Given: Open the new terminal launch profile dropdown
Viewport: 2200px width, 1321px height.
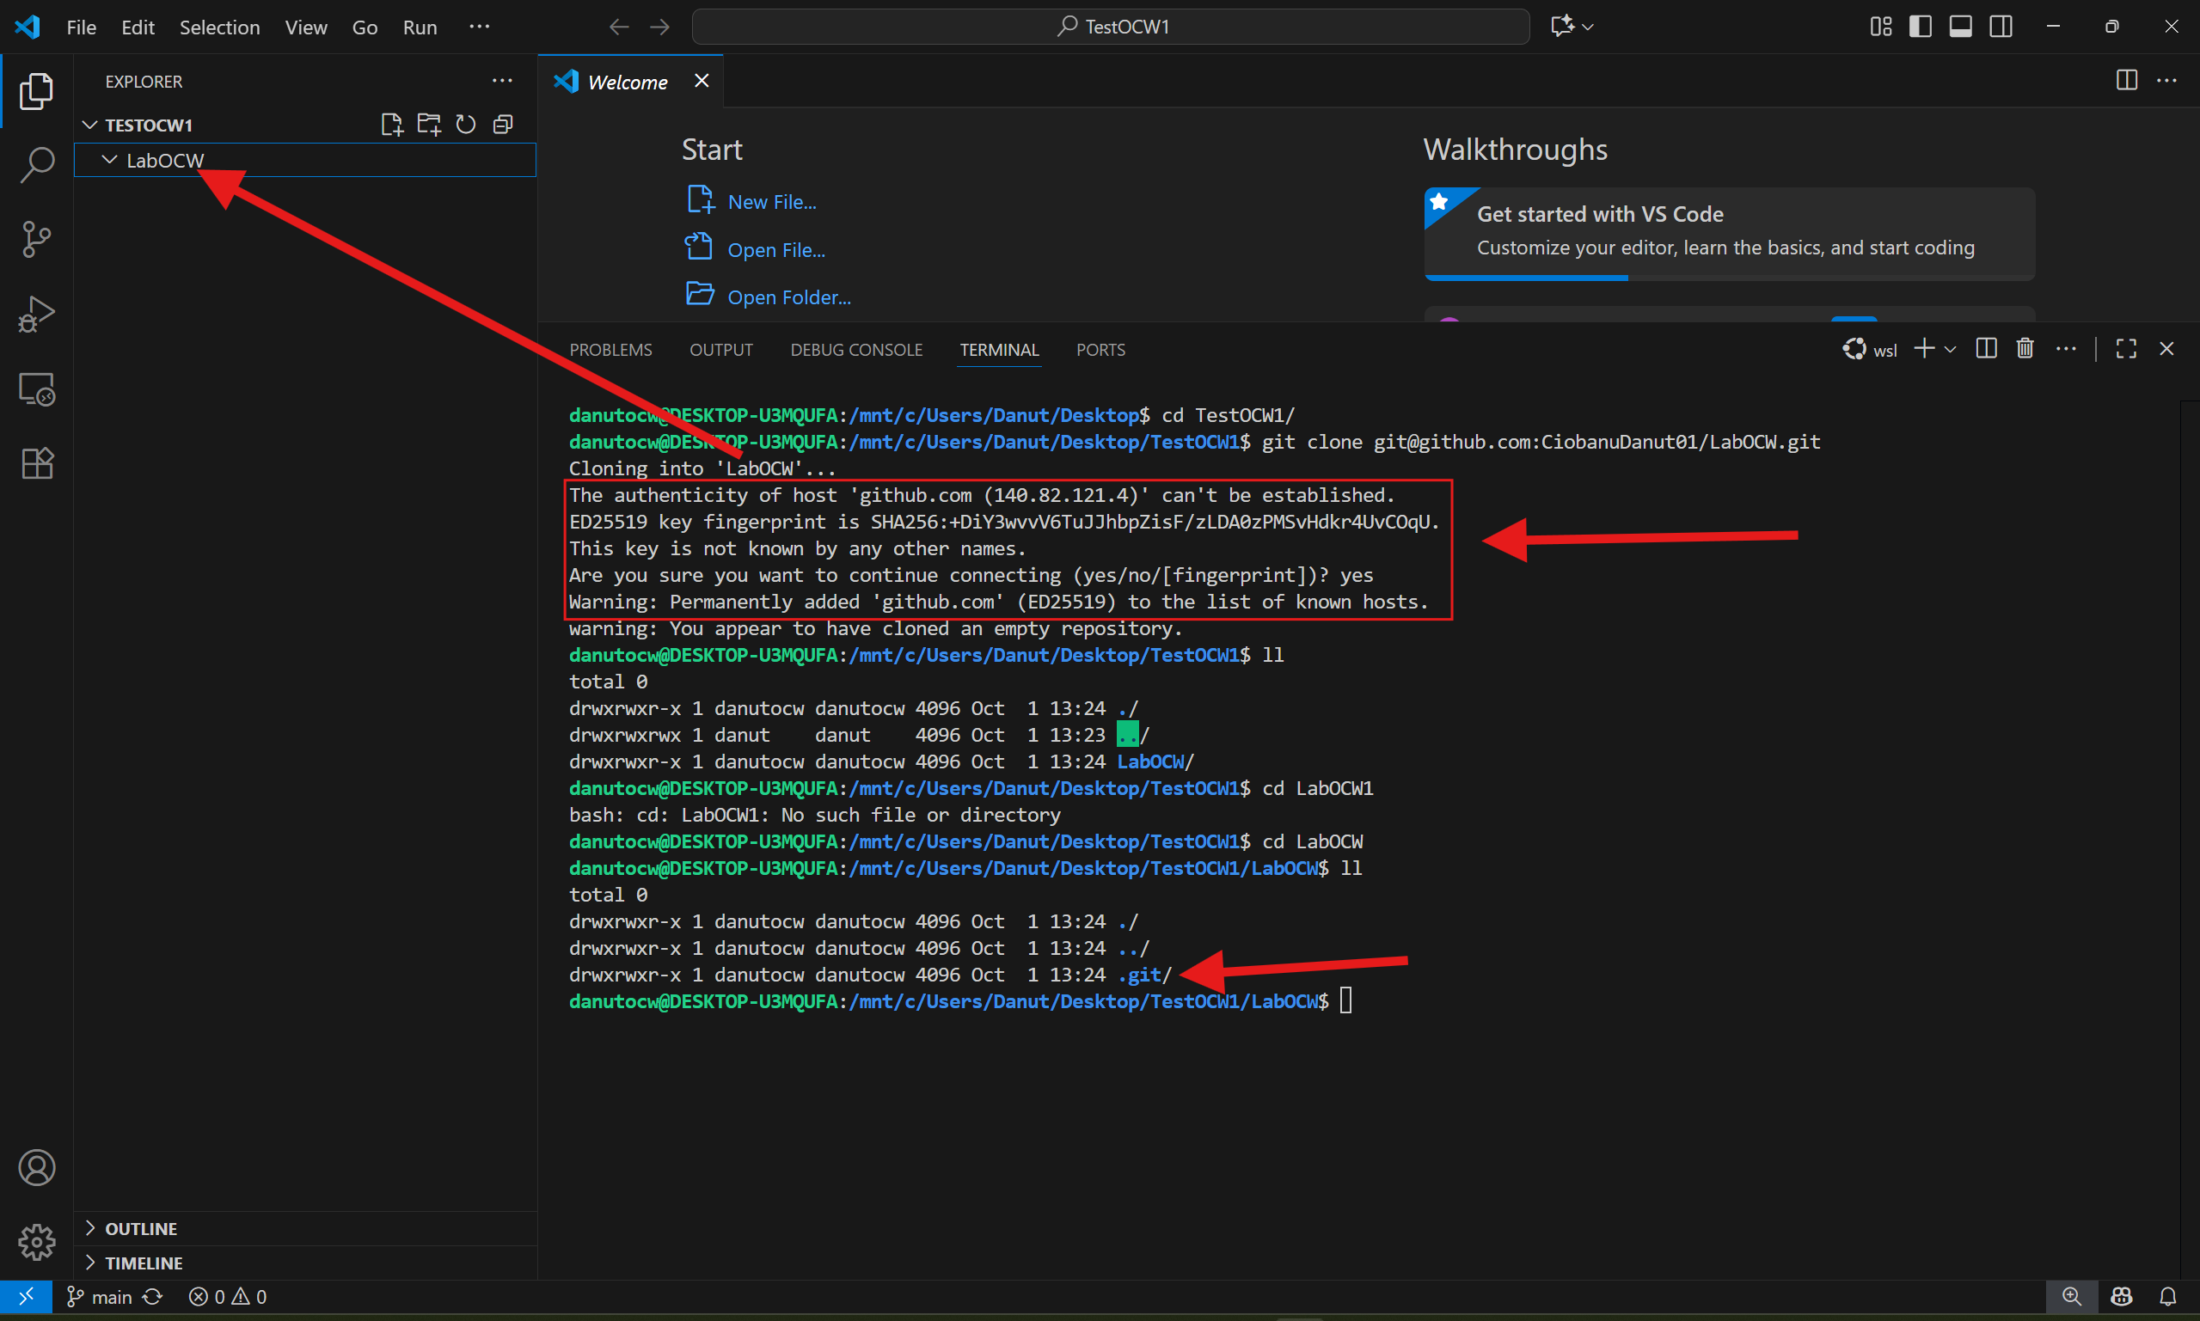Looking at the screenshot, I should 1950,349.
